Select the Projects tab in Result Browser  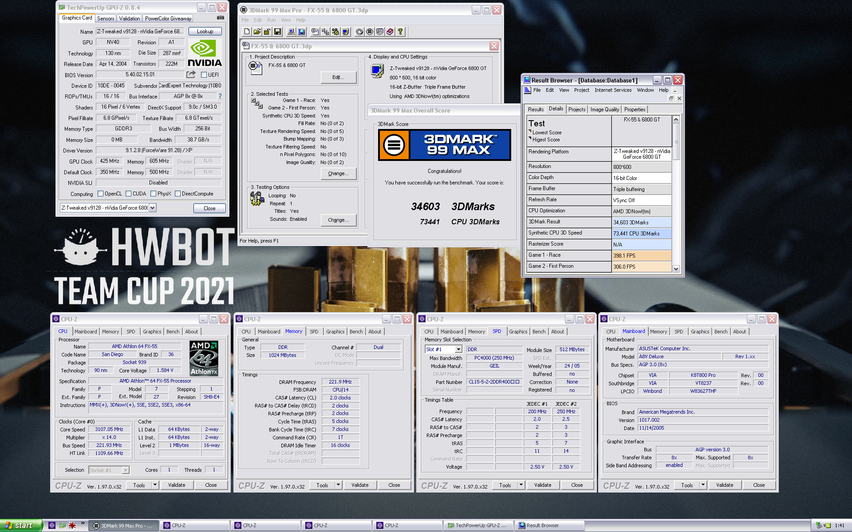click(x=577, y=110)
